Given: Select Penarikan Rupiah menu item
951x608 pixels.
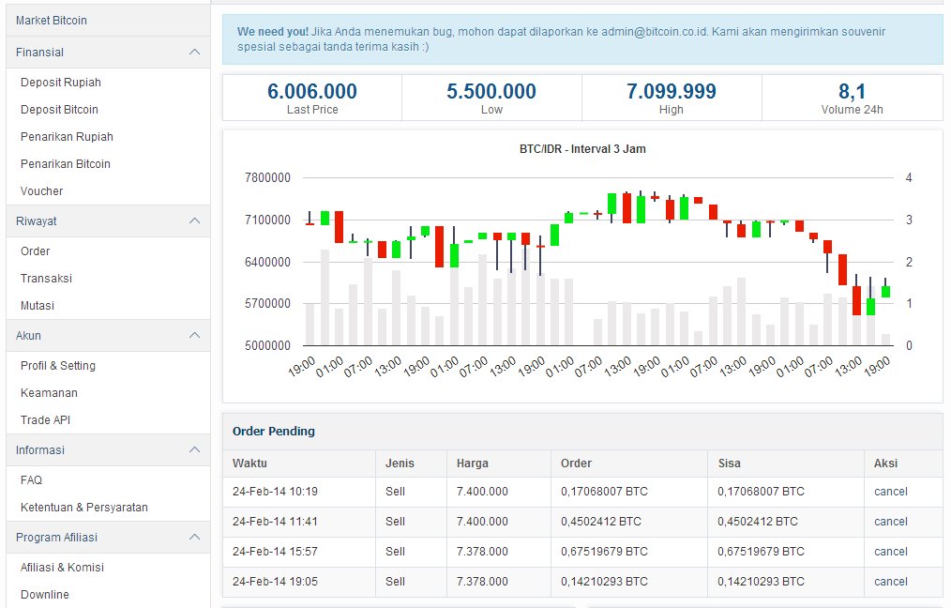Looking at the screenshot, I should (x=67, y=137).
